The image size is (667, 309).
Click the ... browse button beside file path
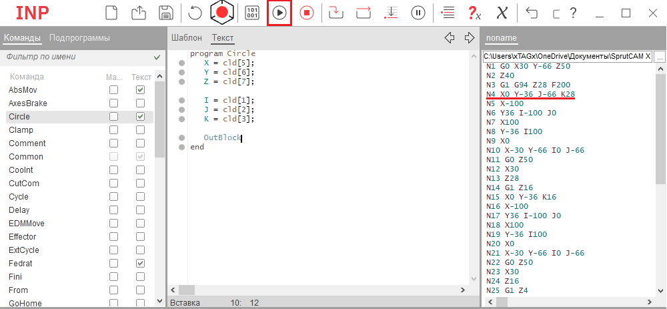click(x=659, y=57)
